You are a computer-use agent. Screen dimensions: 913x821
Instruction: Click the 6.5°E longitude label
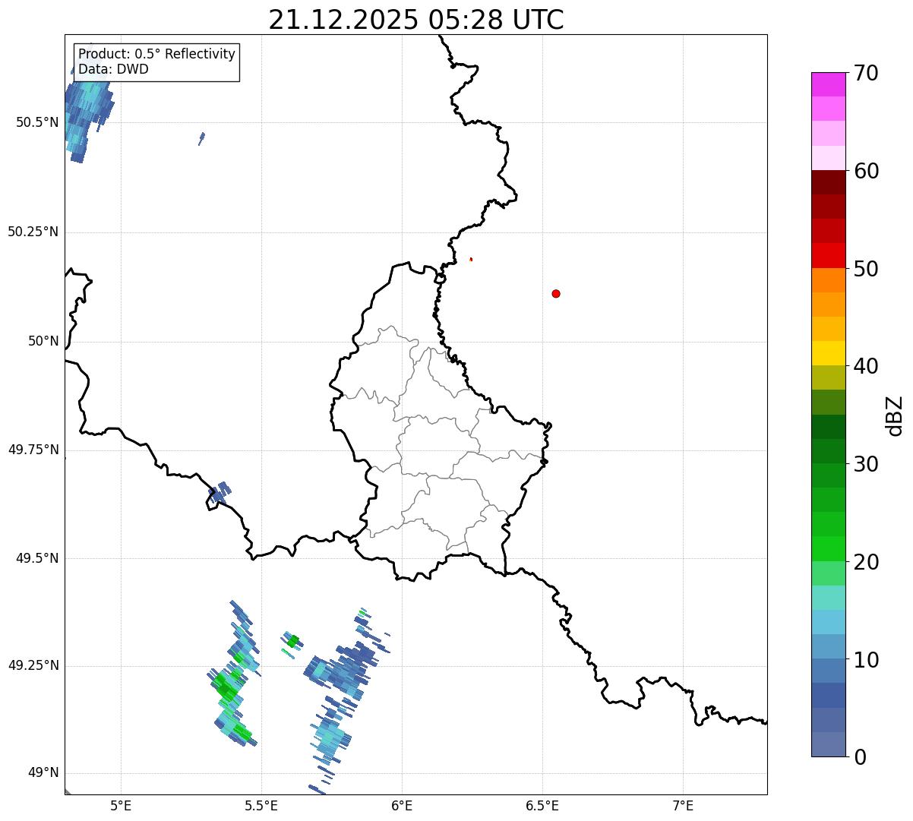tap(542, 806)
